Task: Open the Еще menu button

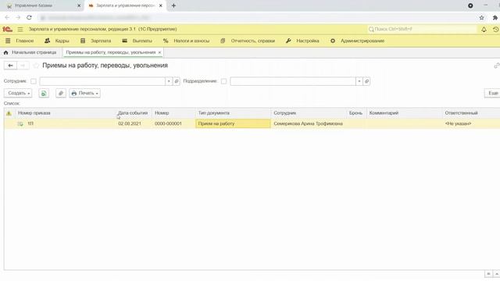Action: [x=492, y=94]
